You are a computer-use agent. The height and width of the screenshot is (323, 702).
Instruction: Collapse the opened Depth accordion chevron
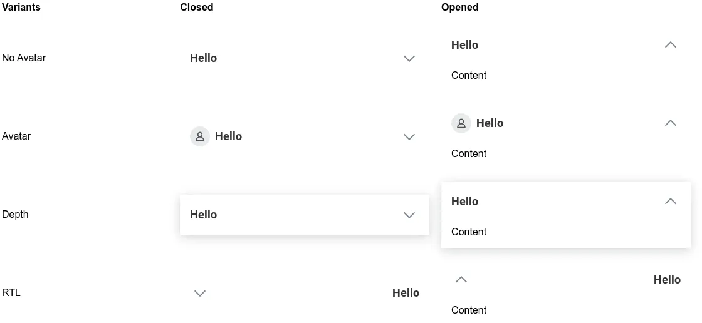tap(670, 202)
